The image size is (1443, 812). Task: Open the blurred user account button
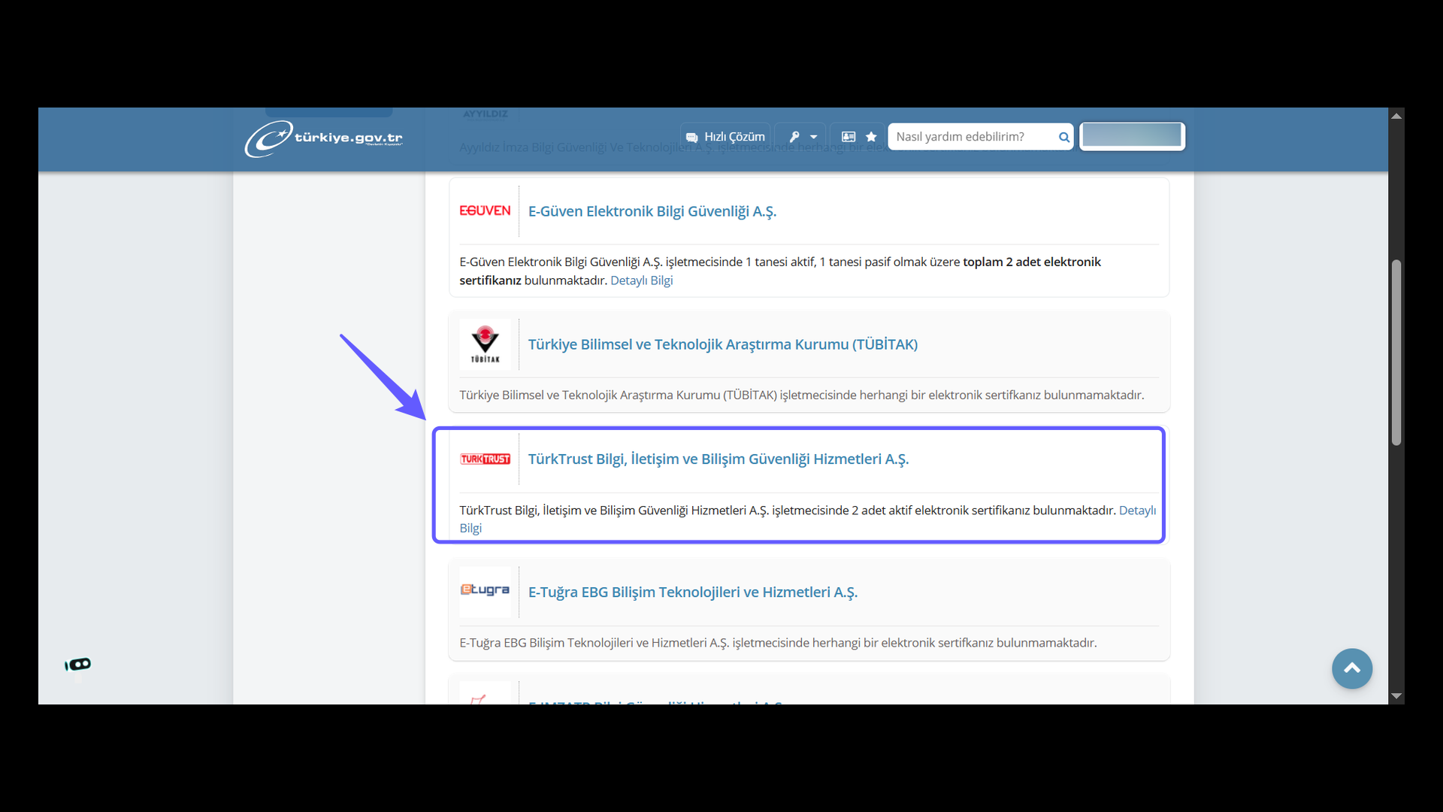[1132, 136]
